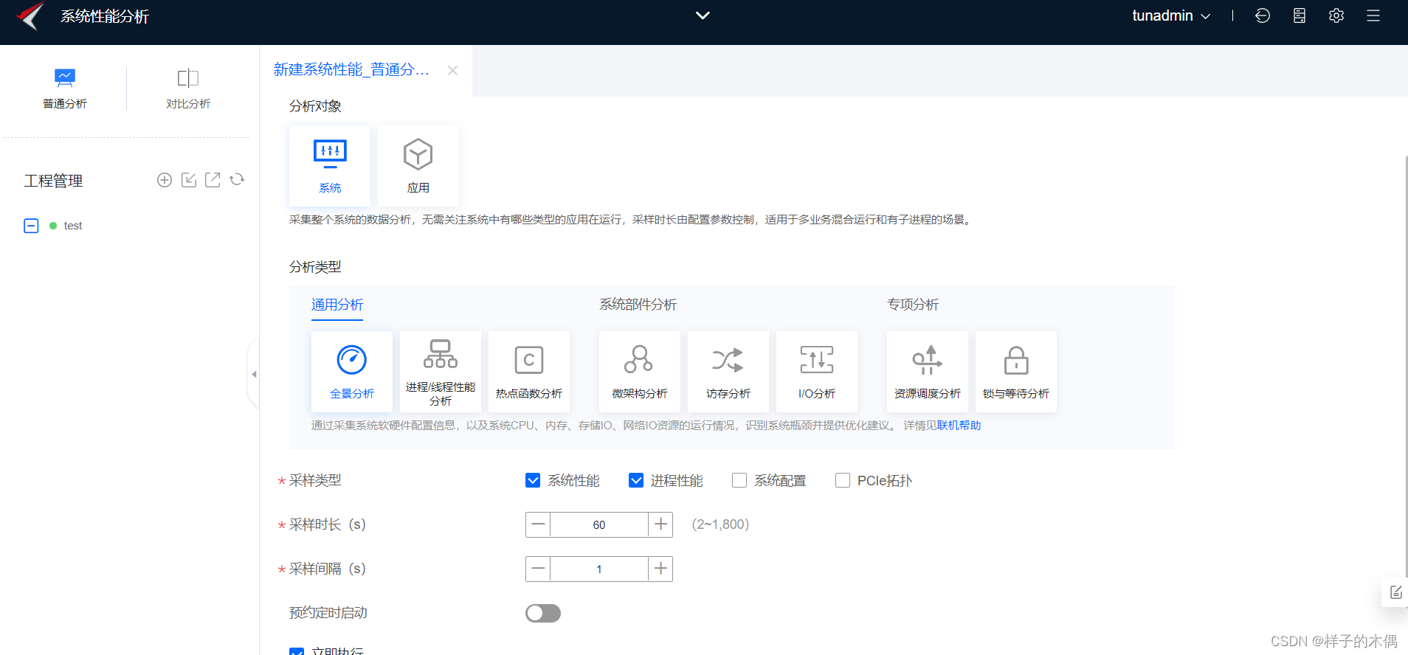Increase 采样时长 with plus button
The width and height of the screenshot is (1408, 655).
tap(660, 524)
